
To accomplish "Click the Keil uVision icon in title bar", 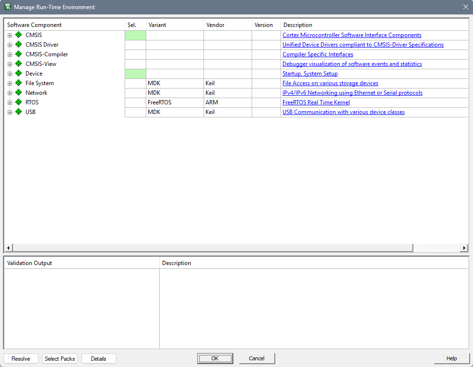I will click(8, 7).
